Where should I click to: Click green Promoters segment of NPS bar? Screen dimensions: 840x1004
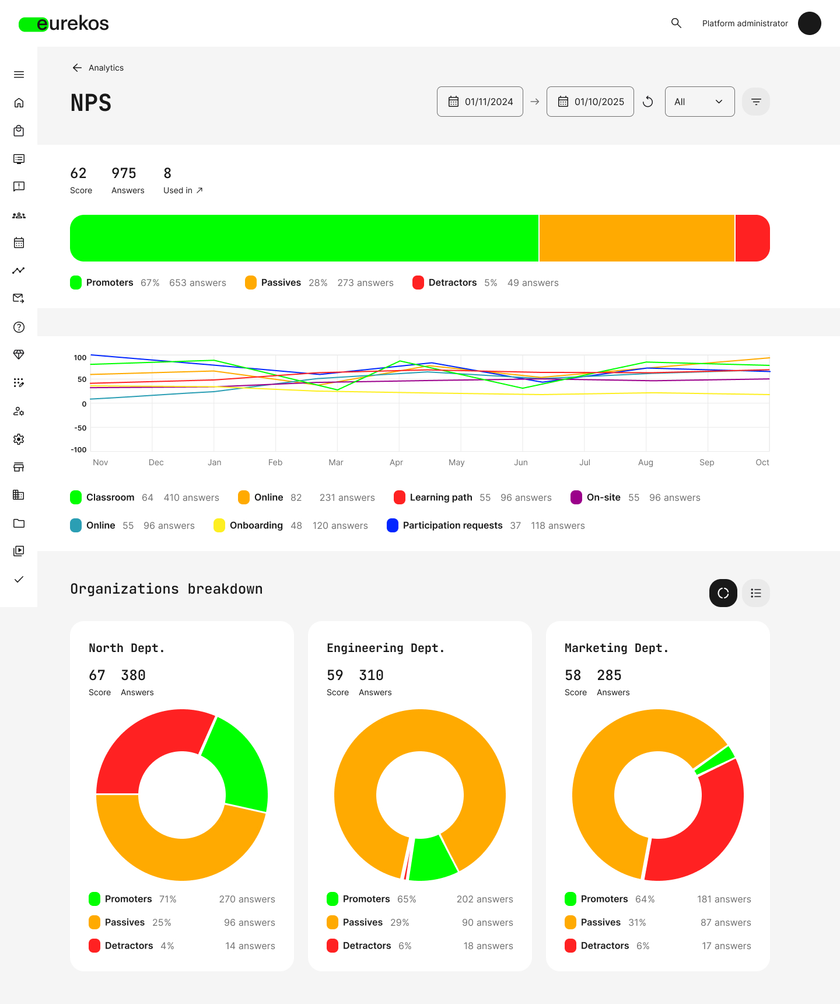pyautogui.click(x=304, y=238)
